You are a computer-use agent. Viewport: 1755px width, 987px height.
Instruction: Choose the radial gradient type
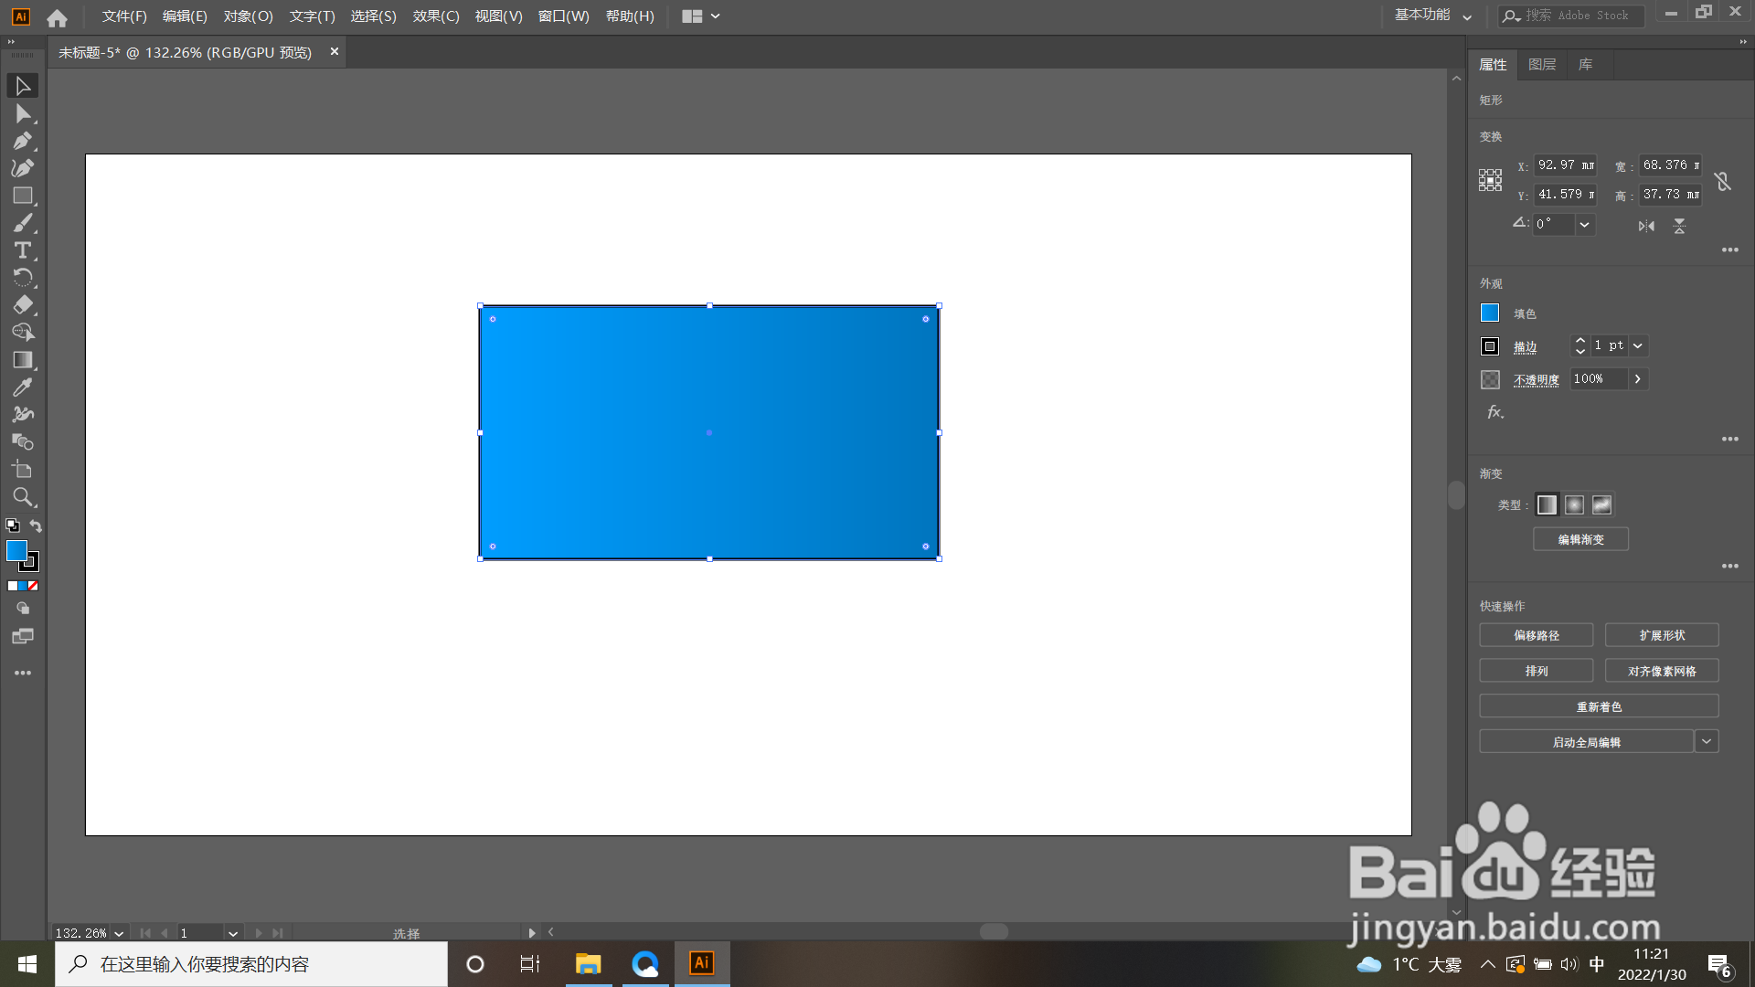pyautogui.click(x=1574, y=504)
